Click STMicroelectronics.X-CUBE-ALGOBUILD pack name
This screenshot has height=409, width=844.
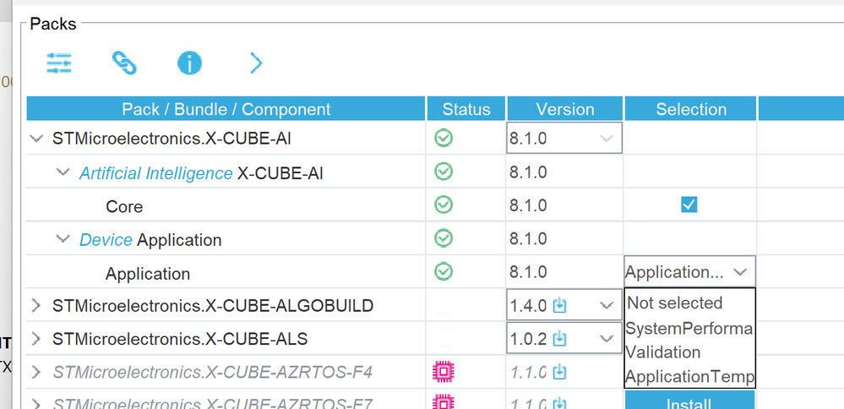pos(213,306)
